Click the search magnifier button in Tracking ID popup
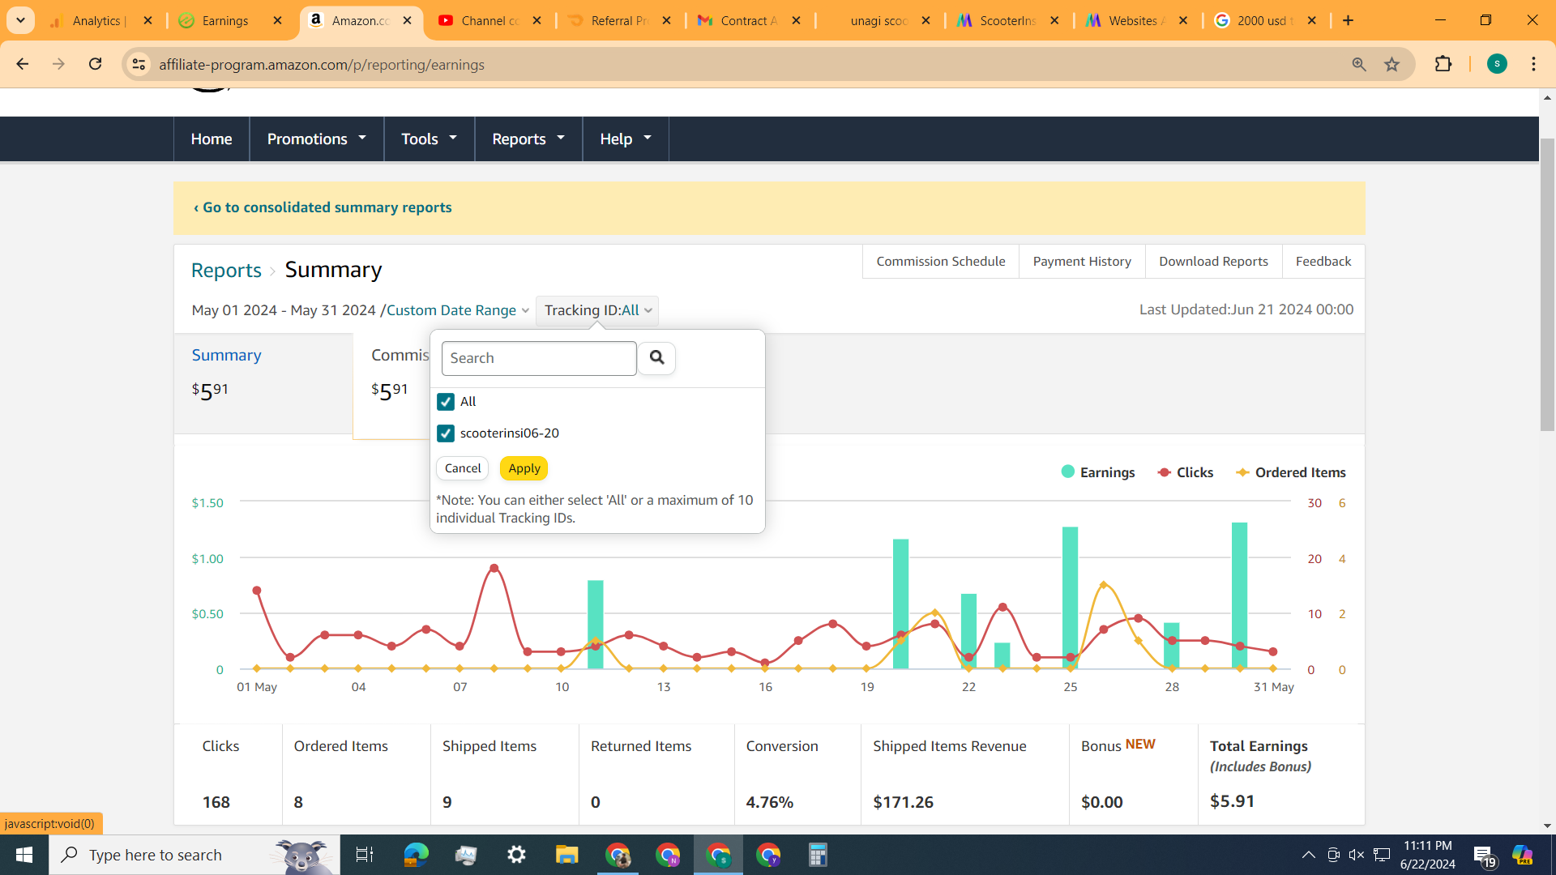The image size is (1556, 875). click(x=656, y=357)
